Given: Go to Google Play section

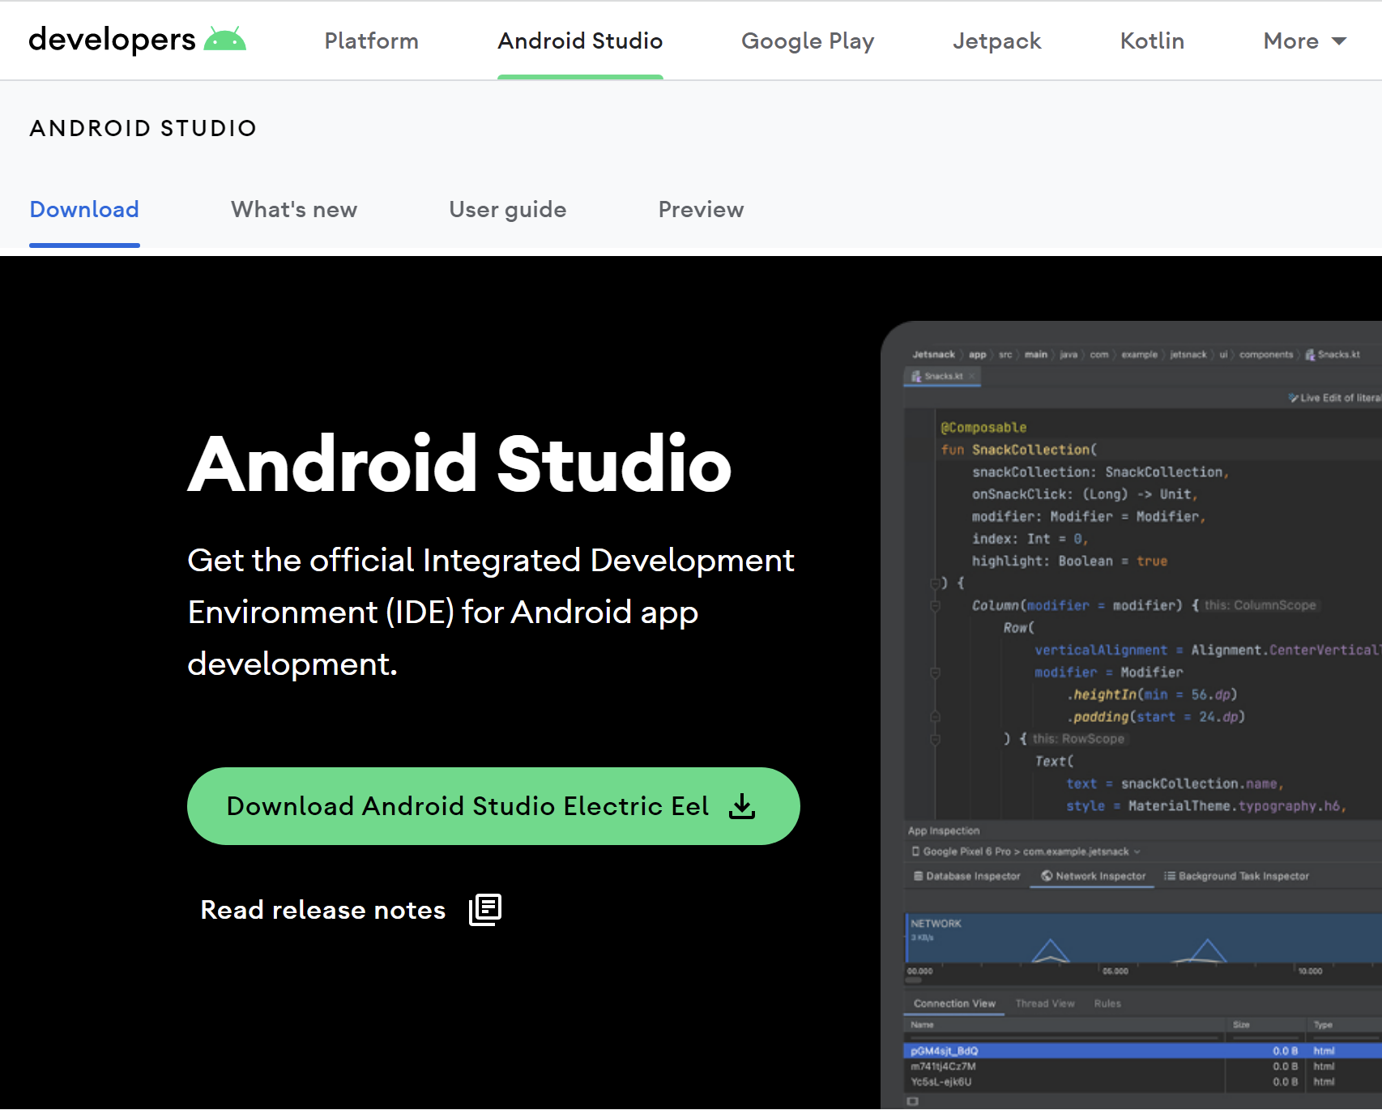Looking at the screenshot, I should (808, 41).
